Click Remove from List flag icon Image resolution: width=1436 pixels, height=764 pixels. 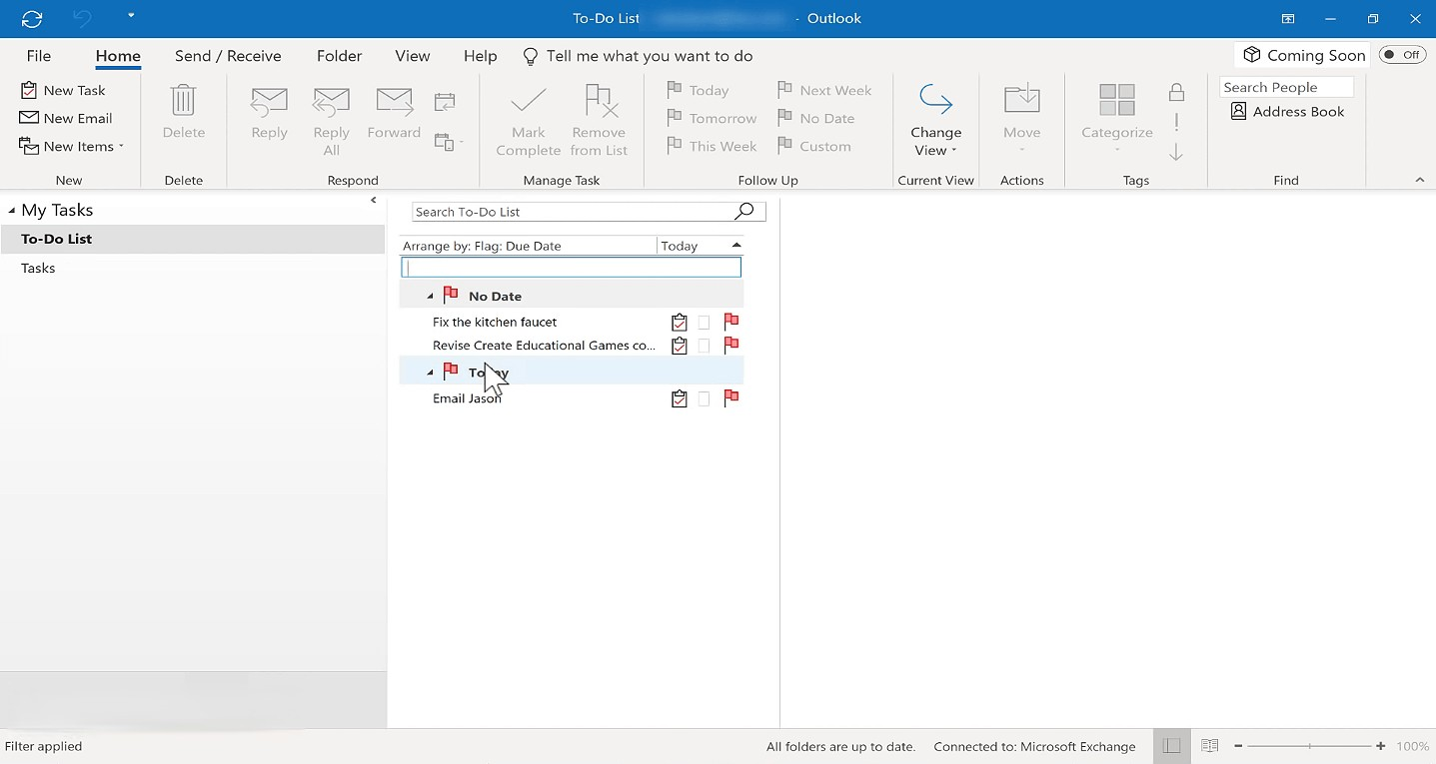pyautogui.click(x=600, y=101)
